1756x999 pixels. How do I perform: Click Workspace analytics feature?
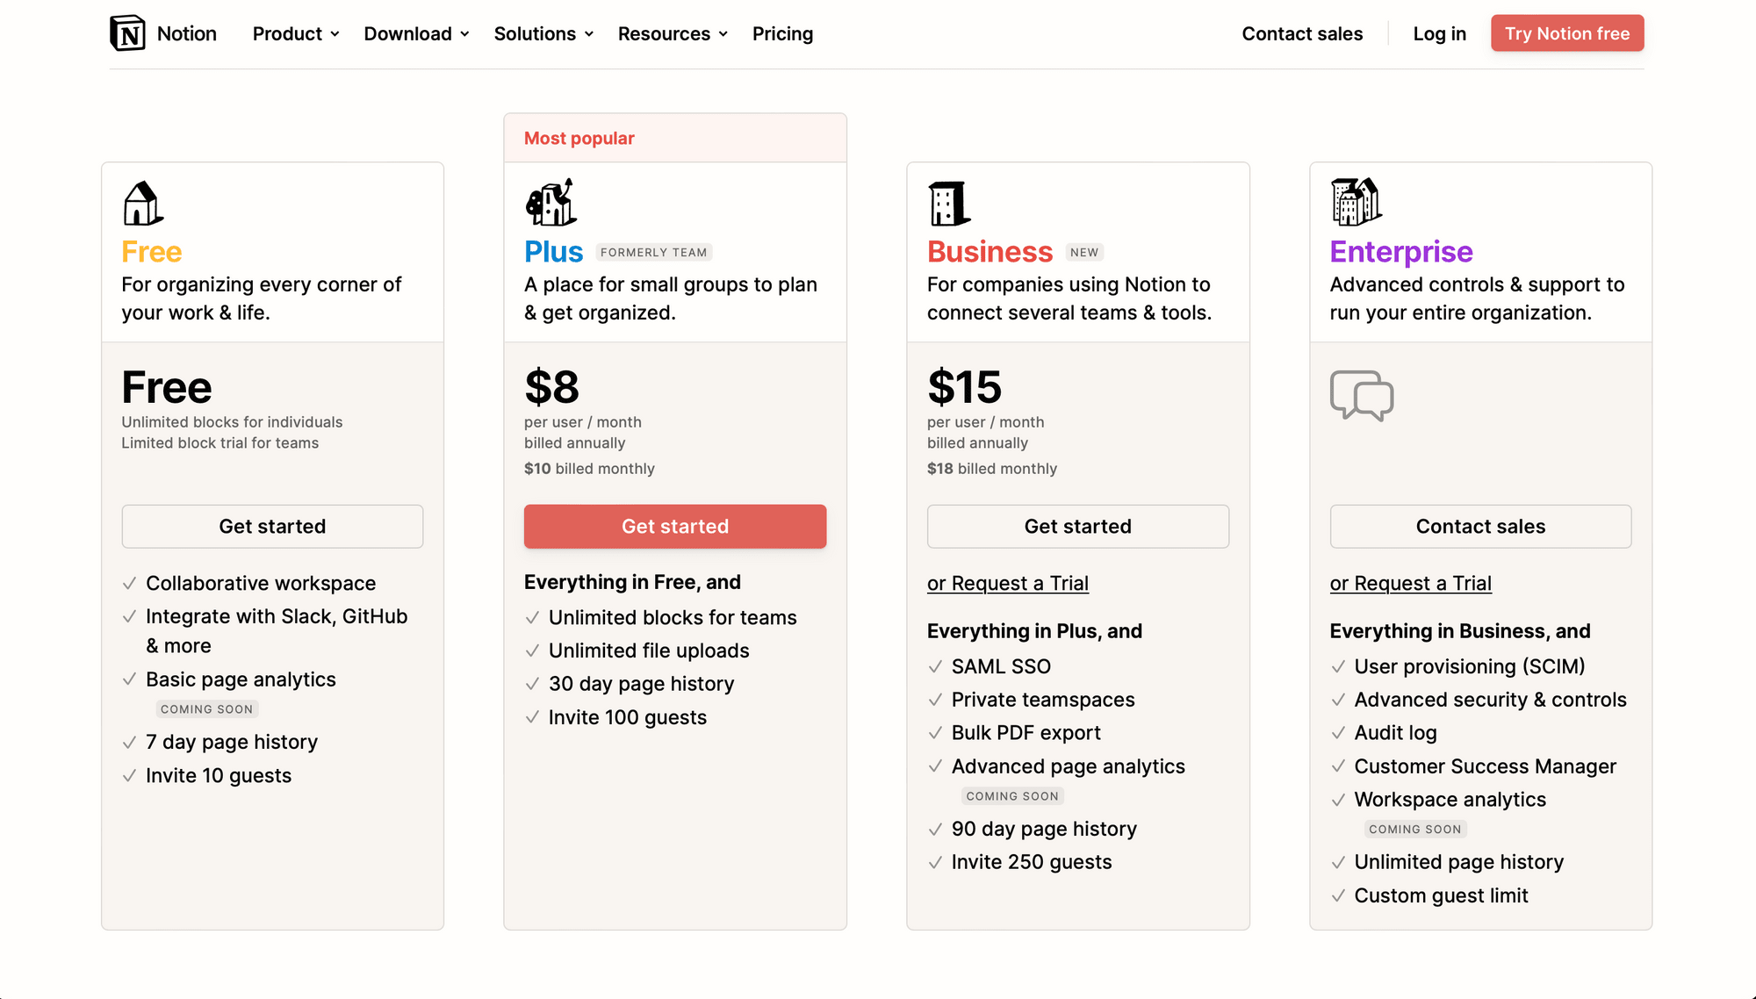coord(1450,801)
